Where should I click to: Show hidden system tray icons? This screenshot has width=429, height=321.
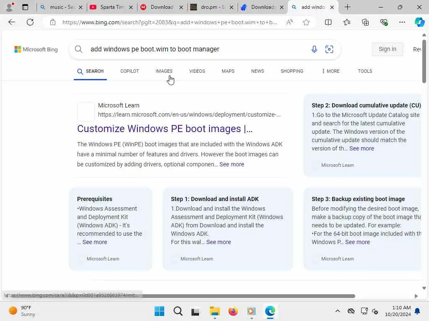click(338, 311)
